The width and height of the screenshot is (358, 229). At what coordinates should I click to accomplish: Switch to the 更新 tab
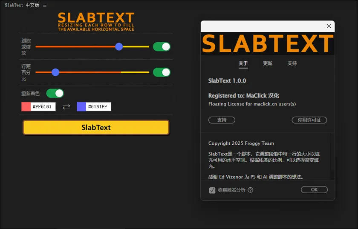pos(268,63)
